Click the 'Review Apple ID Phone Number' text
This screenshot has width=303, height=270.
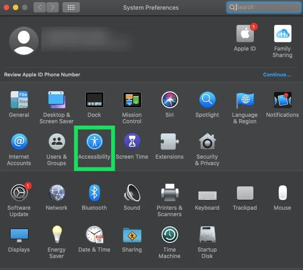(x=42, y=75)
